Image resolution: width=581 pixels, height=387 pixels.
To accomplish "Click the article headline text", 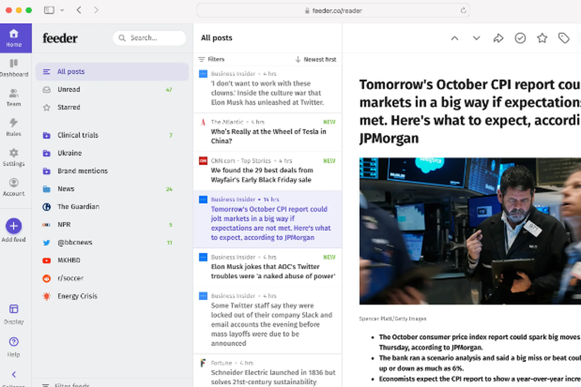I will [x=470, y=111].
